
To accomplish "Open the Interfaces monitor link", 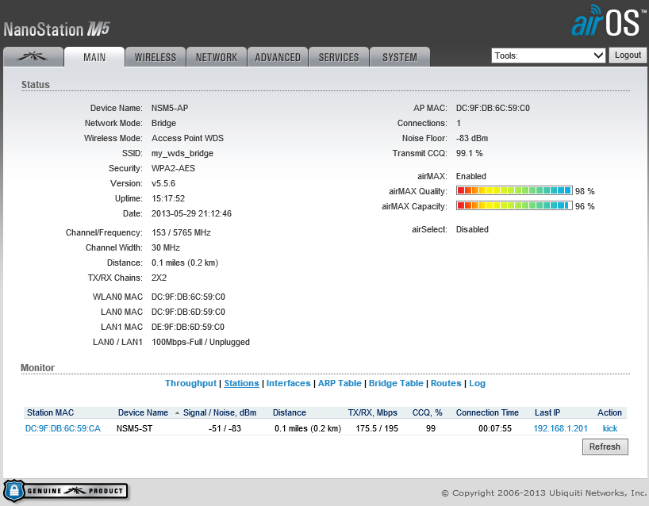I will 288,383.
